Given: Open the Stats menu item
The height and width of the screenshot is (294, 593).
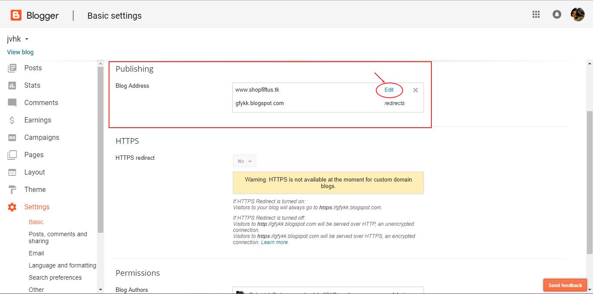Looking at the screenshot, I should pyautogui.click(x=32, y=86).
